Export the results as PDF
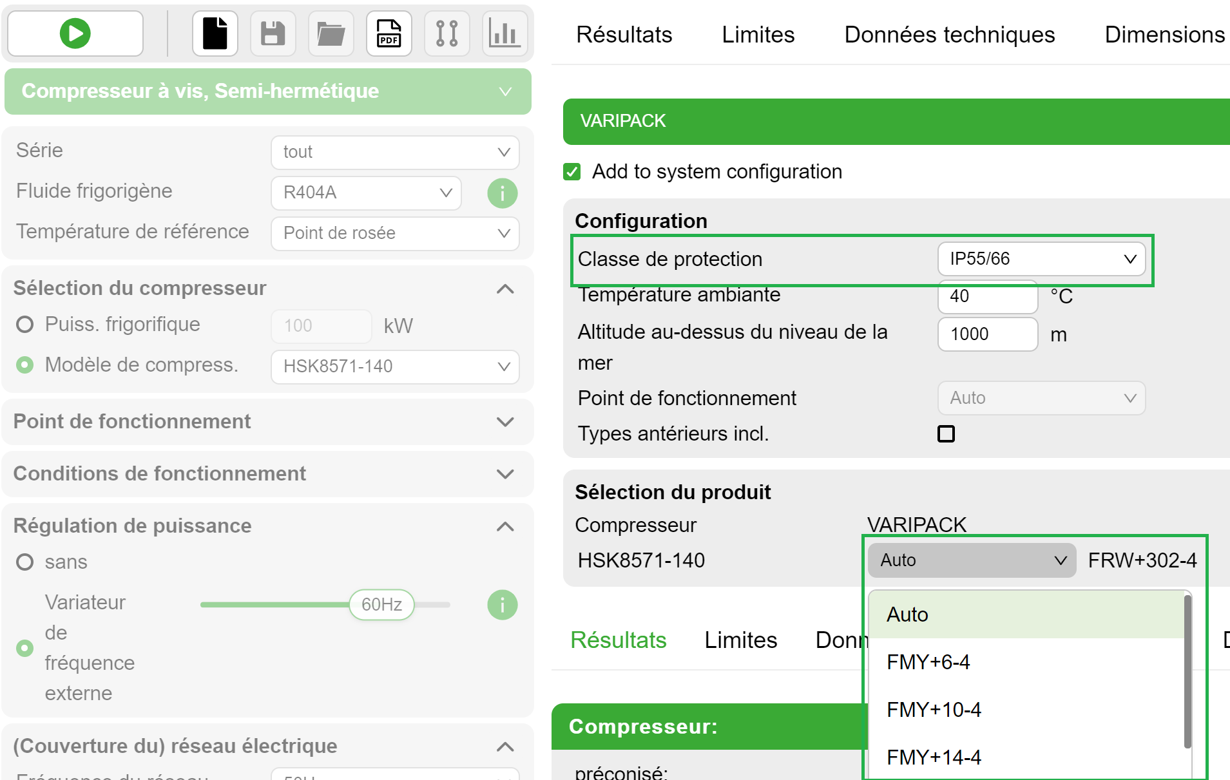The image size is (1230, 780). (389, 33)
